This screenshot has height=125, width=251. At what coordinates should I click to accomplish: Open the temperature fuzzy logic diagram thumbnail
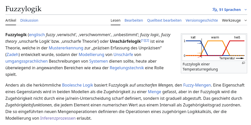tap(214, 47)
